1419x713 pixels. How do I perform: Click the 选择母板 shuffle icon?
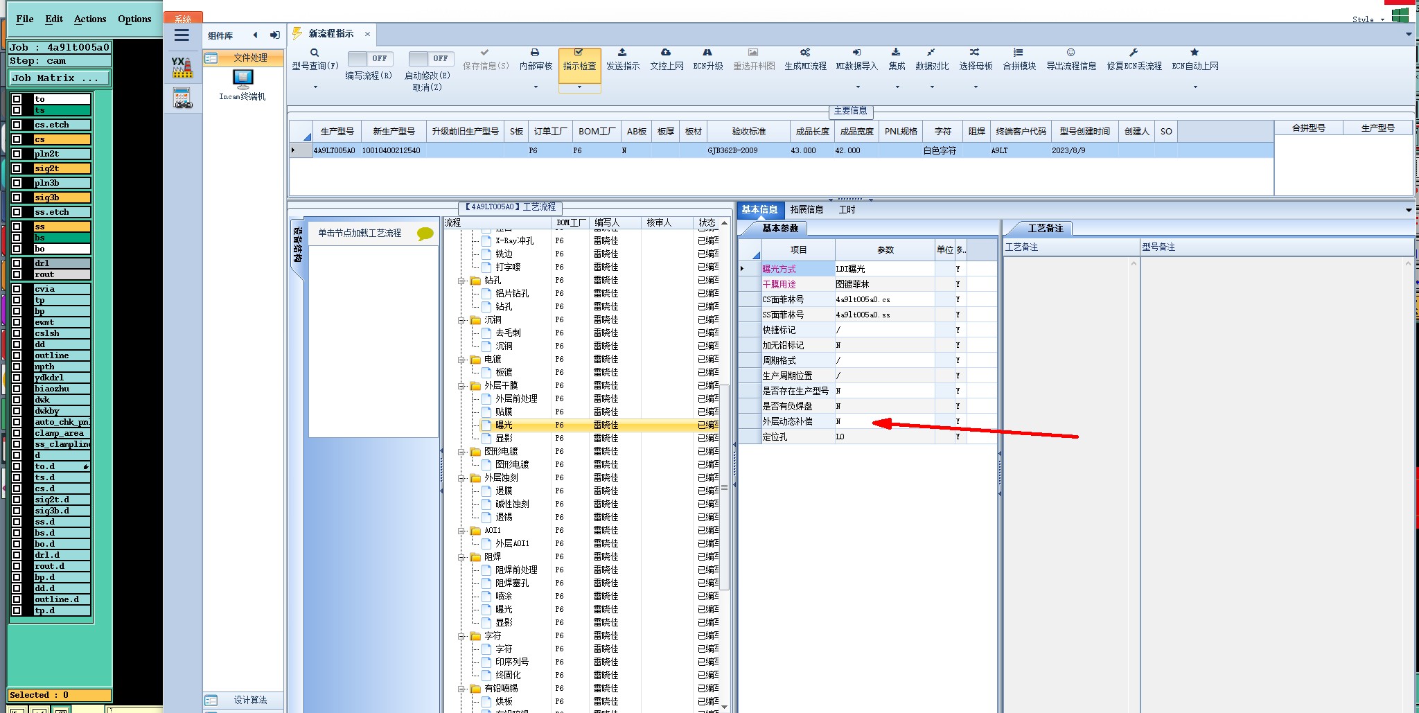point(975,53)
